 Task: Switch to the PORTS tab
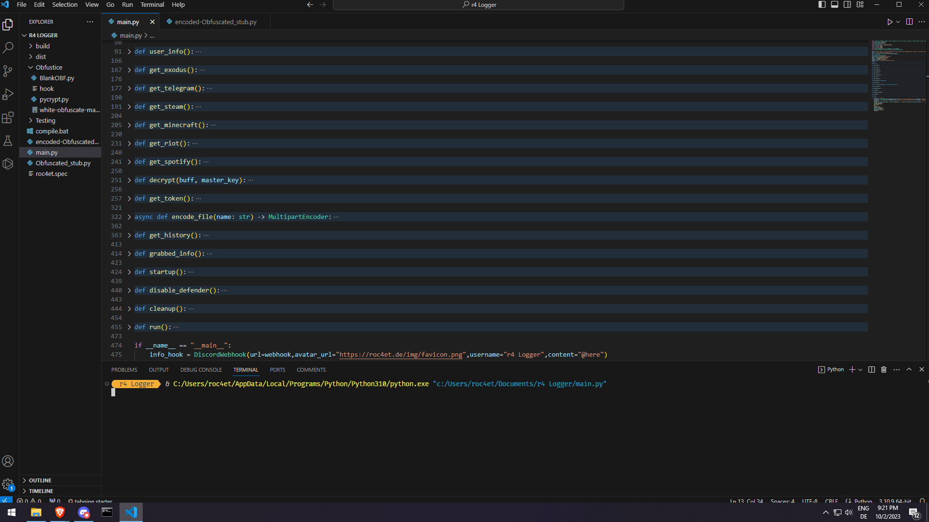[277, 370]
